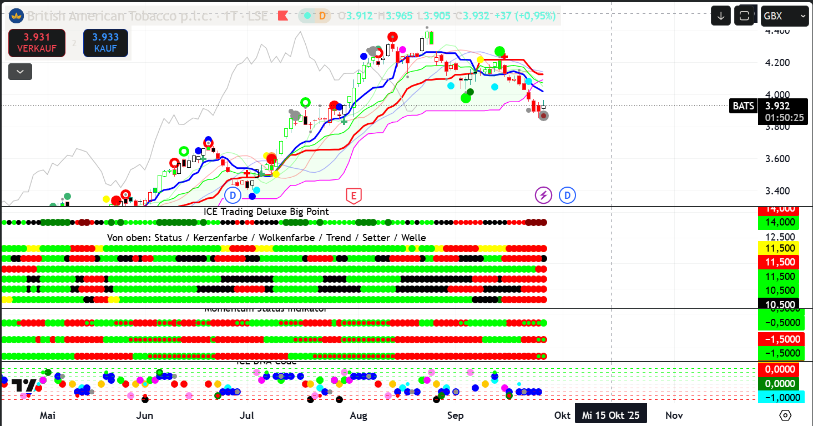Open the GBX currency dropdown
The width and height of the screenshot is (813, 426).
tap(784, 16)
